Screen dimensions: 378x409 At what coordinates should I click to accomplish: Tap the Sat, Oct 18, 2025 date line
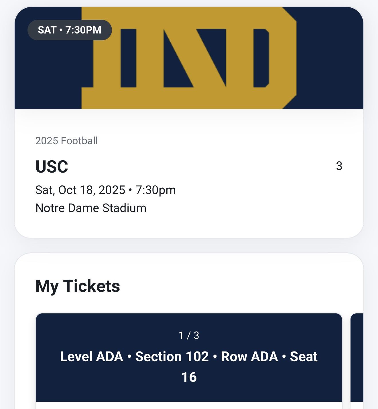[x=80, y=190]
